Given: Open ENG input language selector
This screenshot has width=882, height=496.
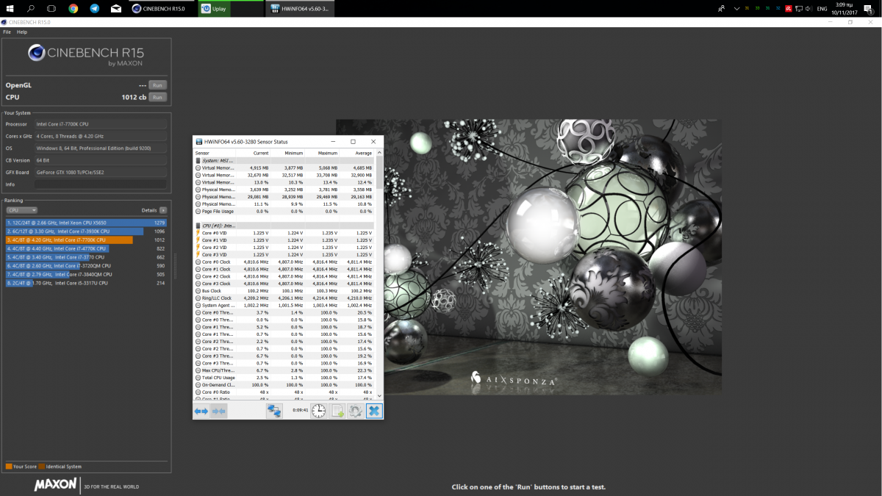Looking at the screenshot, I should [x=822, y=9].
